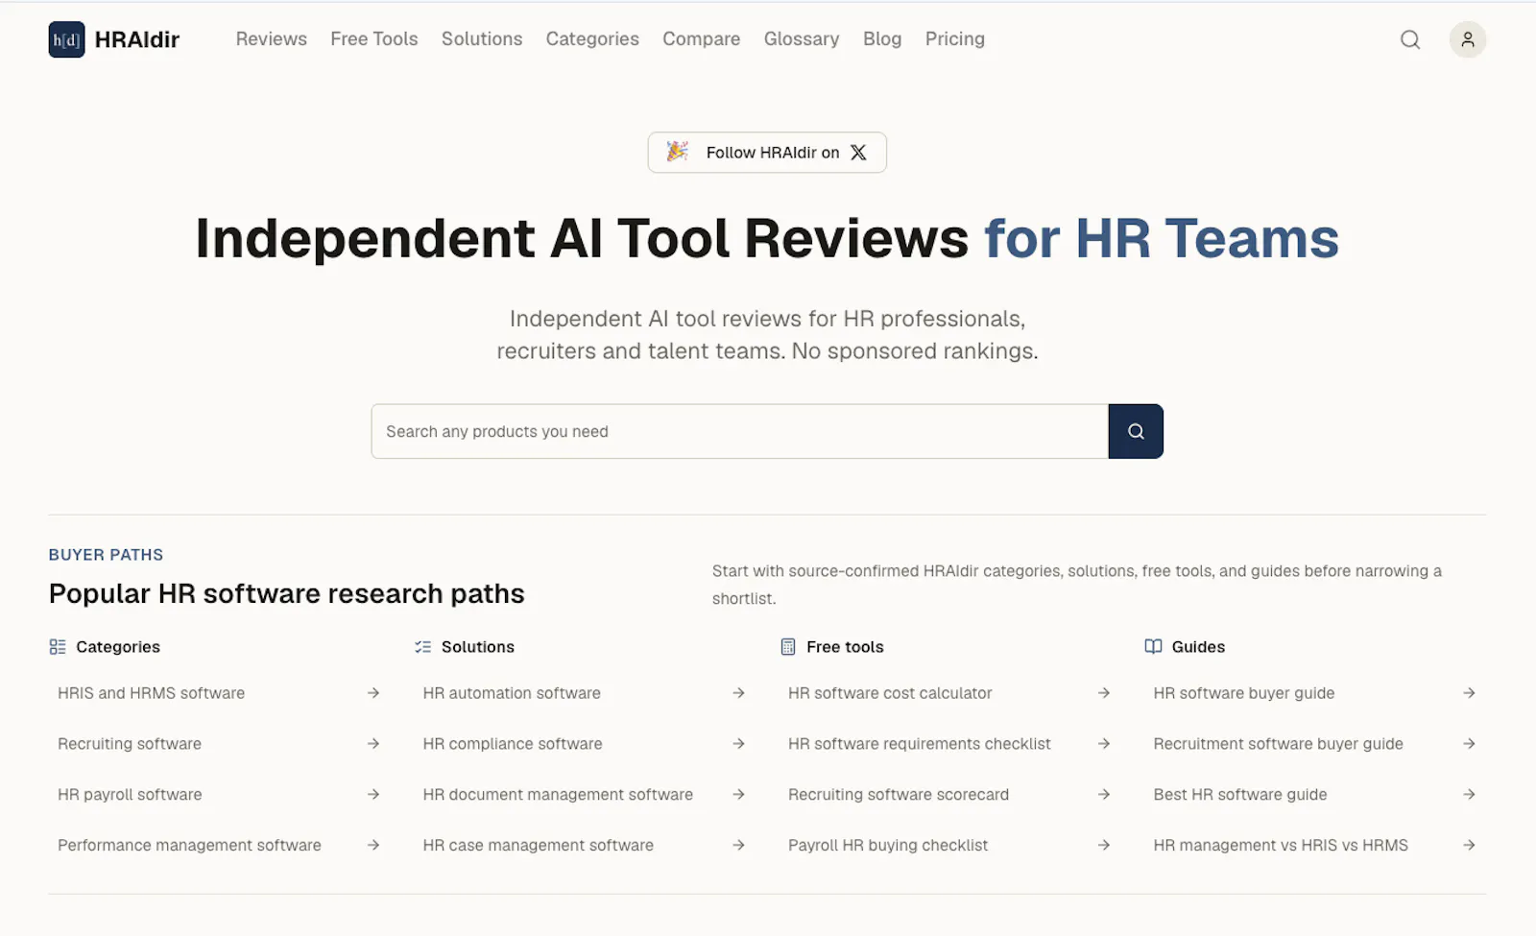Screen dimensions: 1536x936
Task: Click arrow beside HR compliance software
Action: click(x=738, y=744)
